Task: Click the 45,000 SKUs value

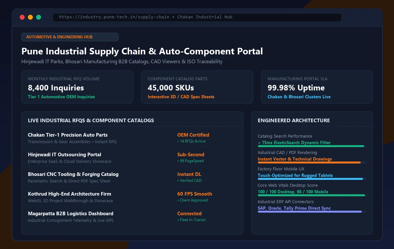Action: coord(171,88)
